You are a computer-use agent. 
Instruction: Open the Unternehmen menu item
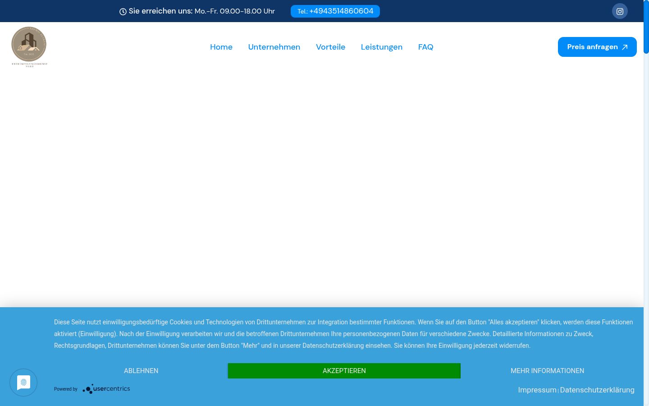point(274,47)
